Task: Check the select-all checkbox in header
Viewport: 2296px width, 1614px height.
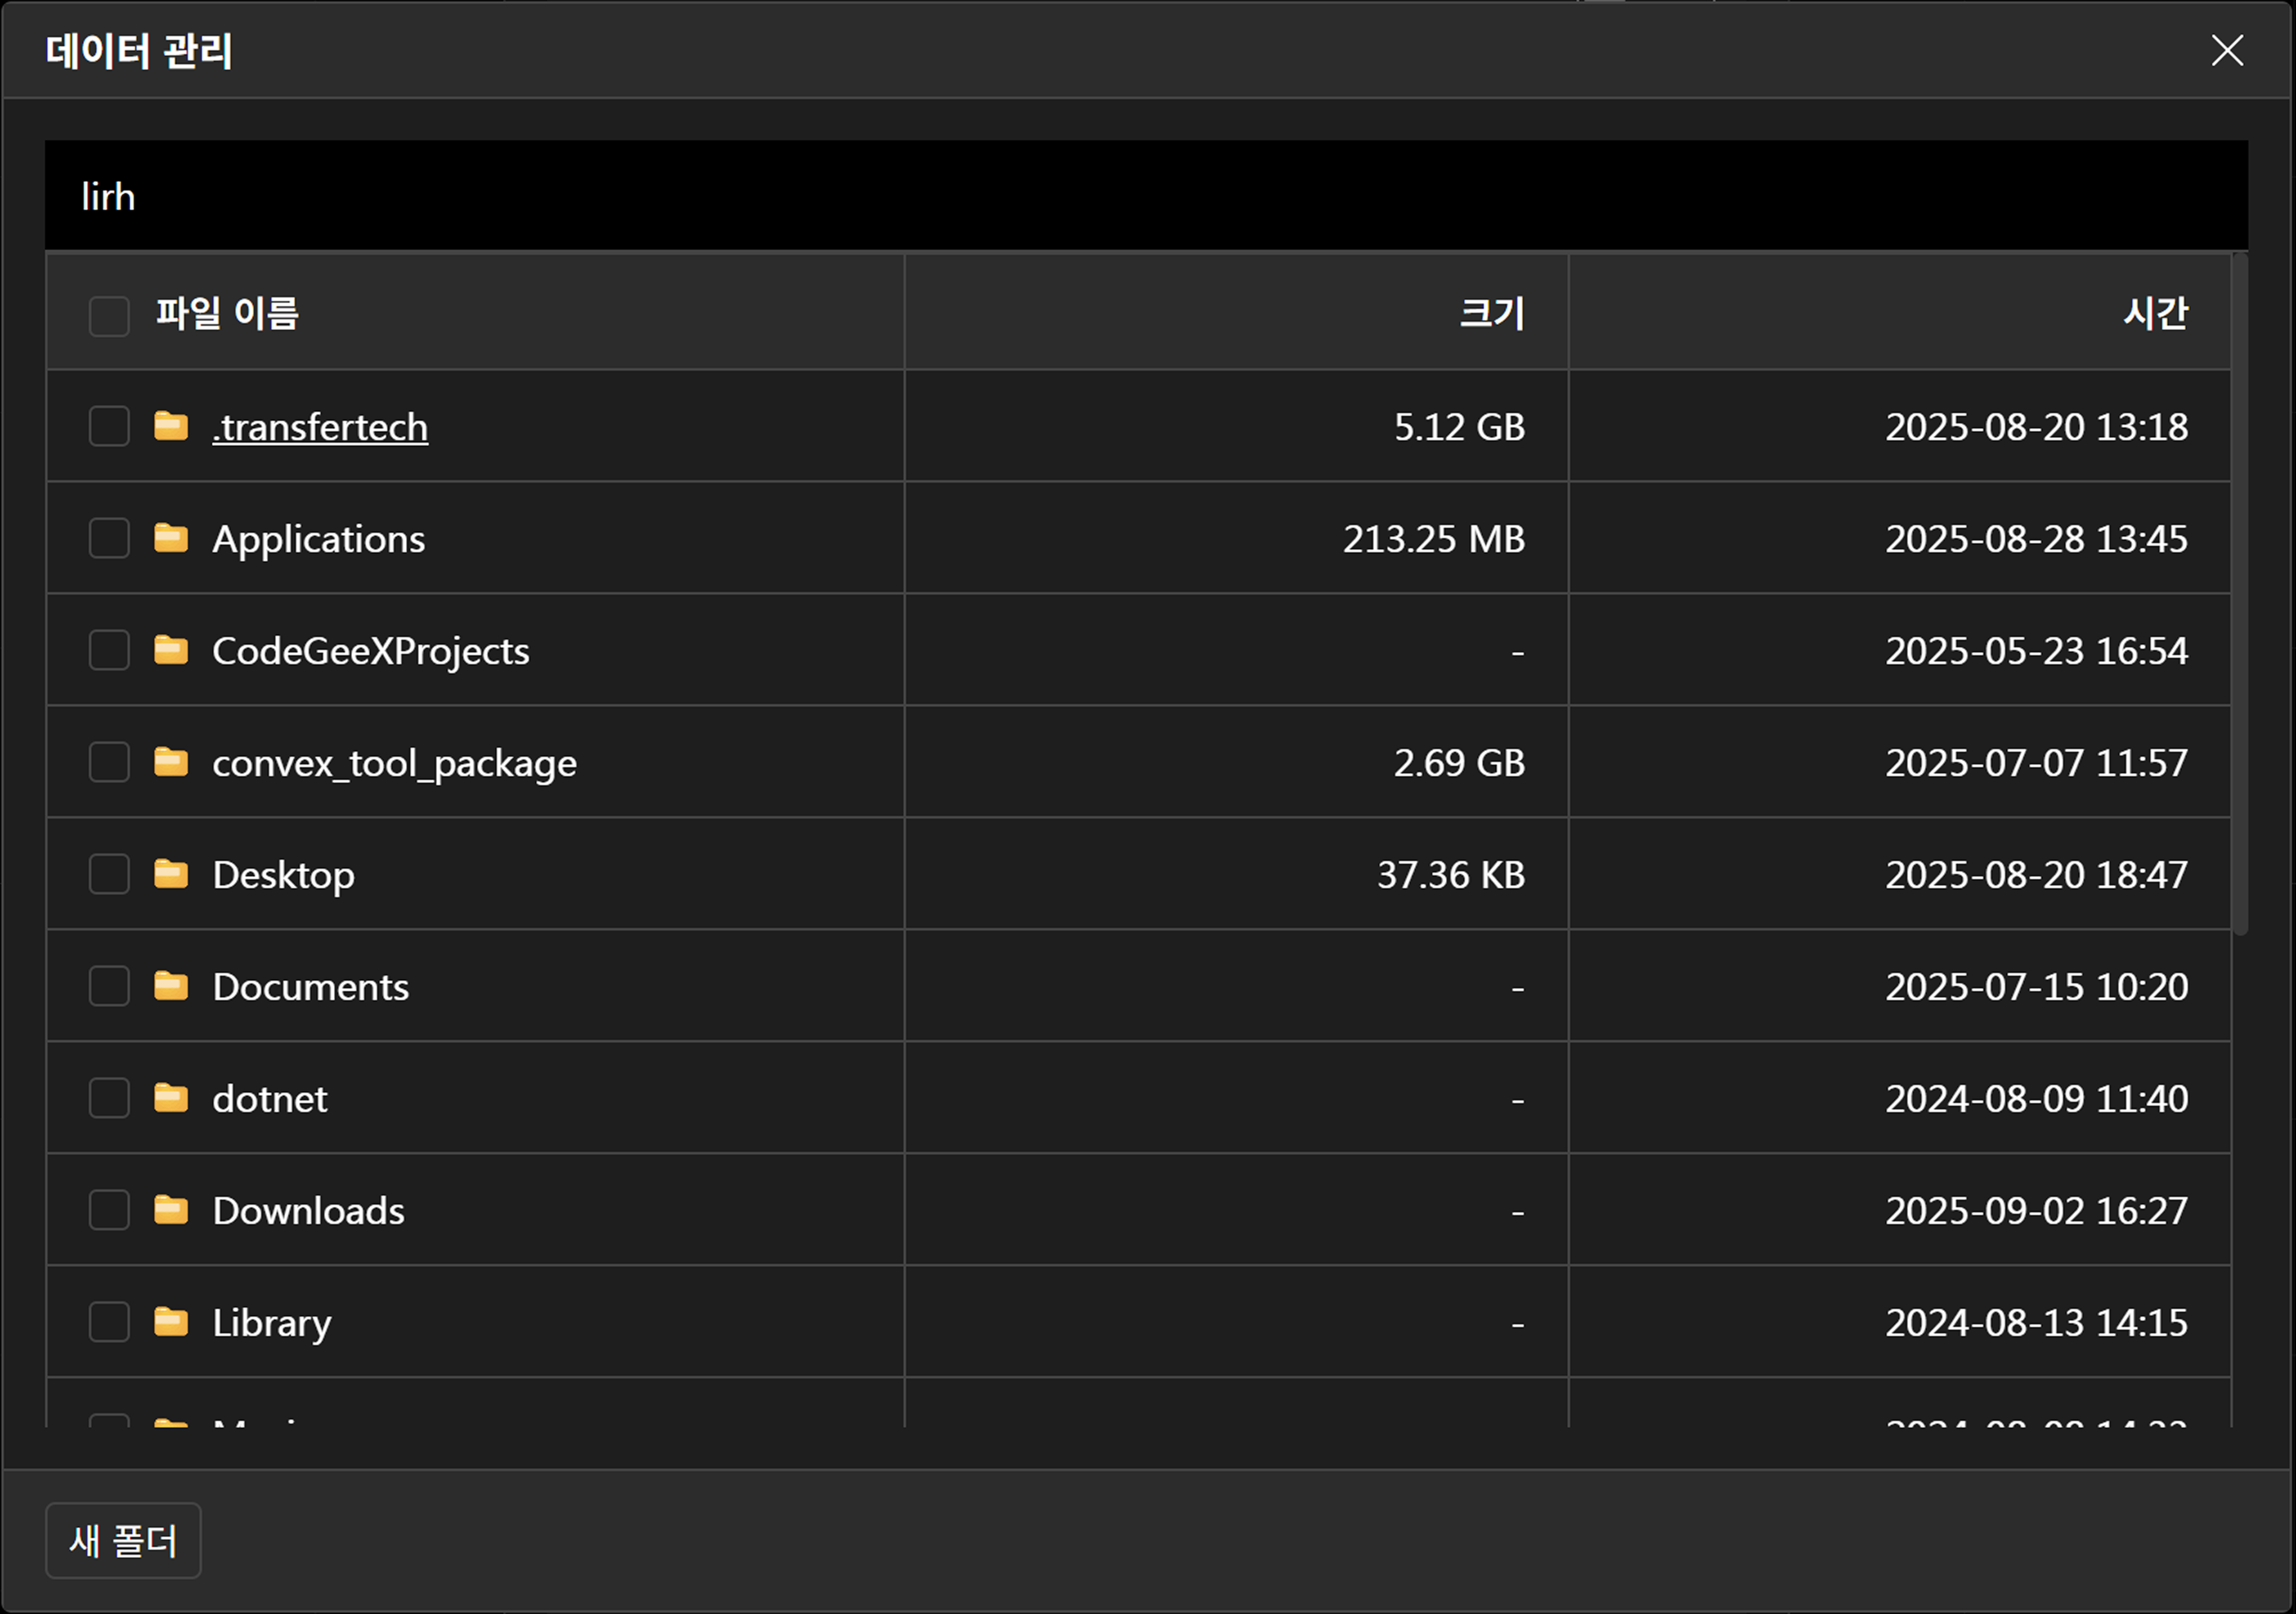Action: click(109, 316)
